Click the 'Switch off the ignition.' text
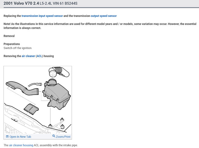 point(18,48)
